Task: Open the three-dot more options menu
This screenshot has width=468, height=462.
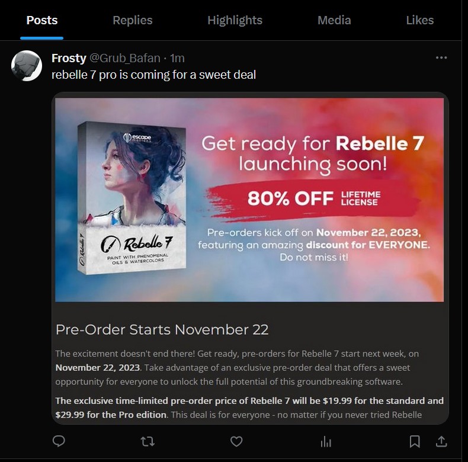Action: tap(441, 57)
